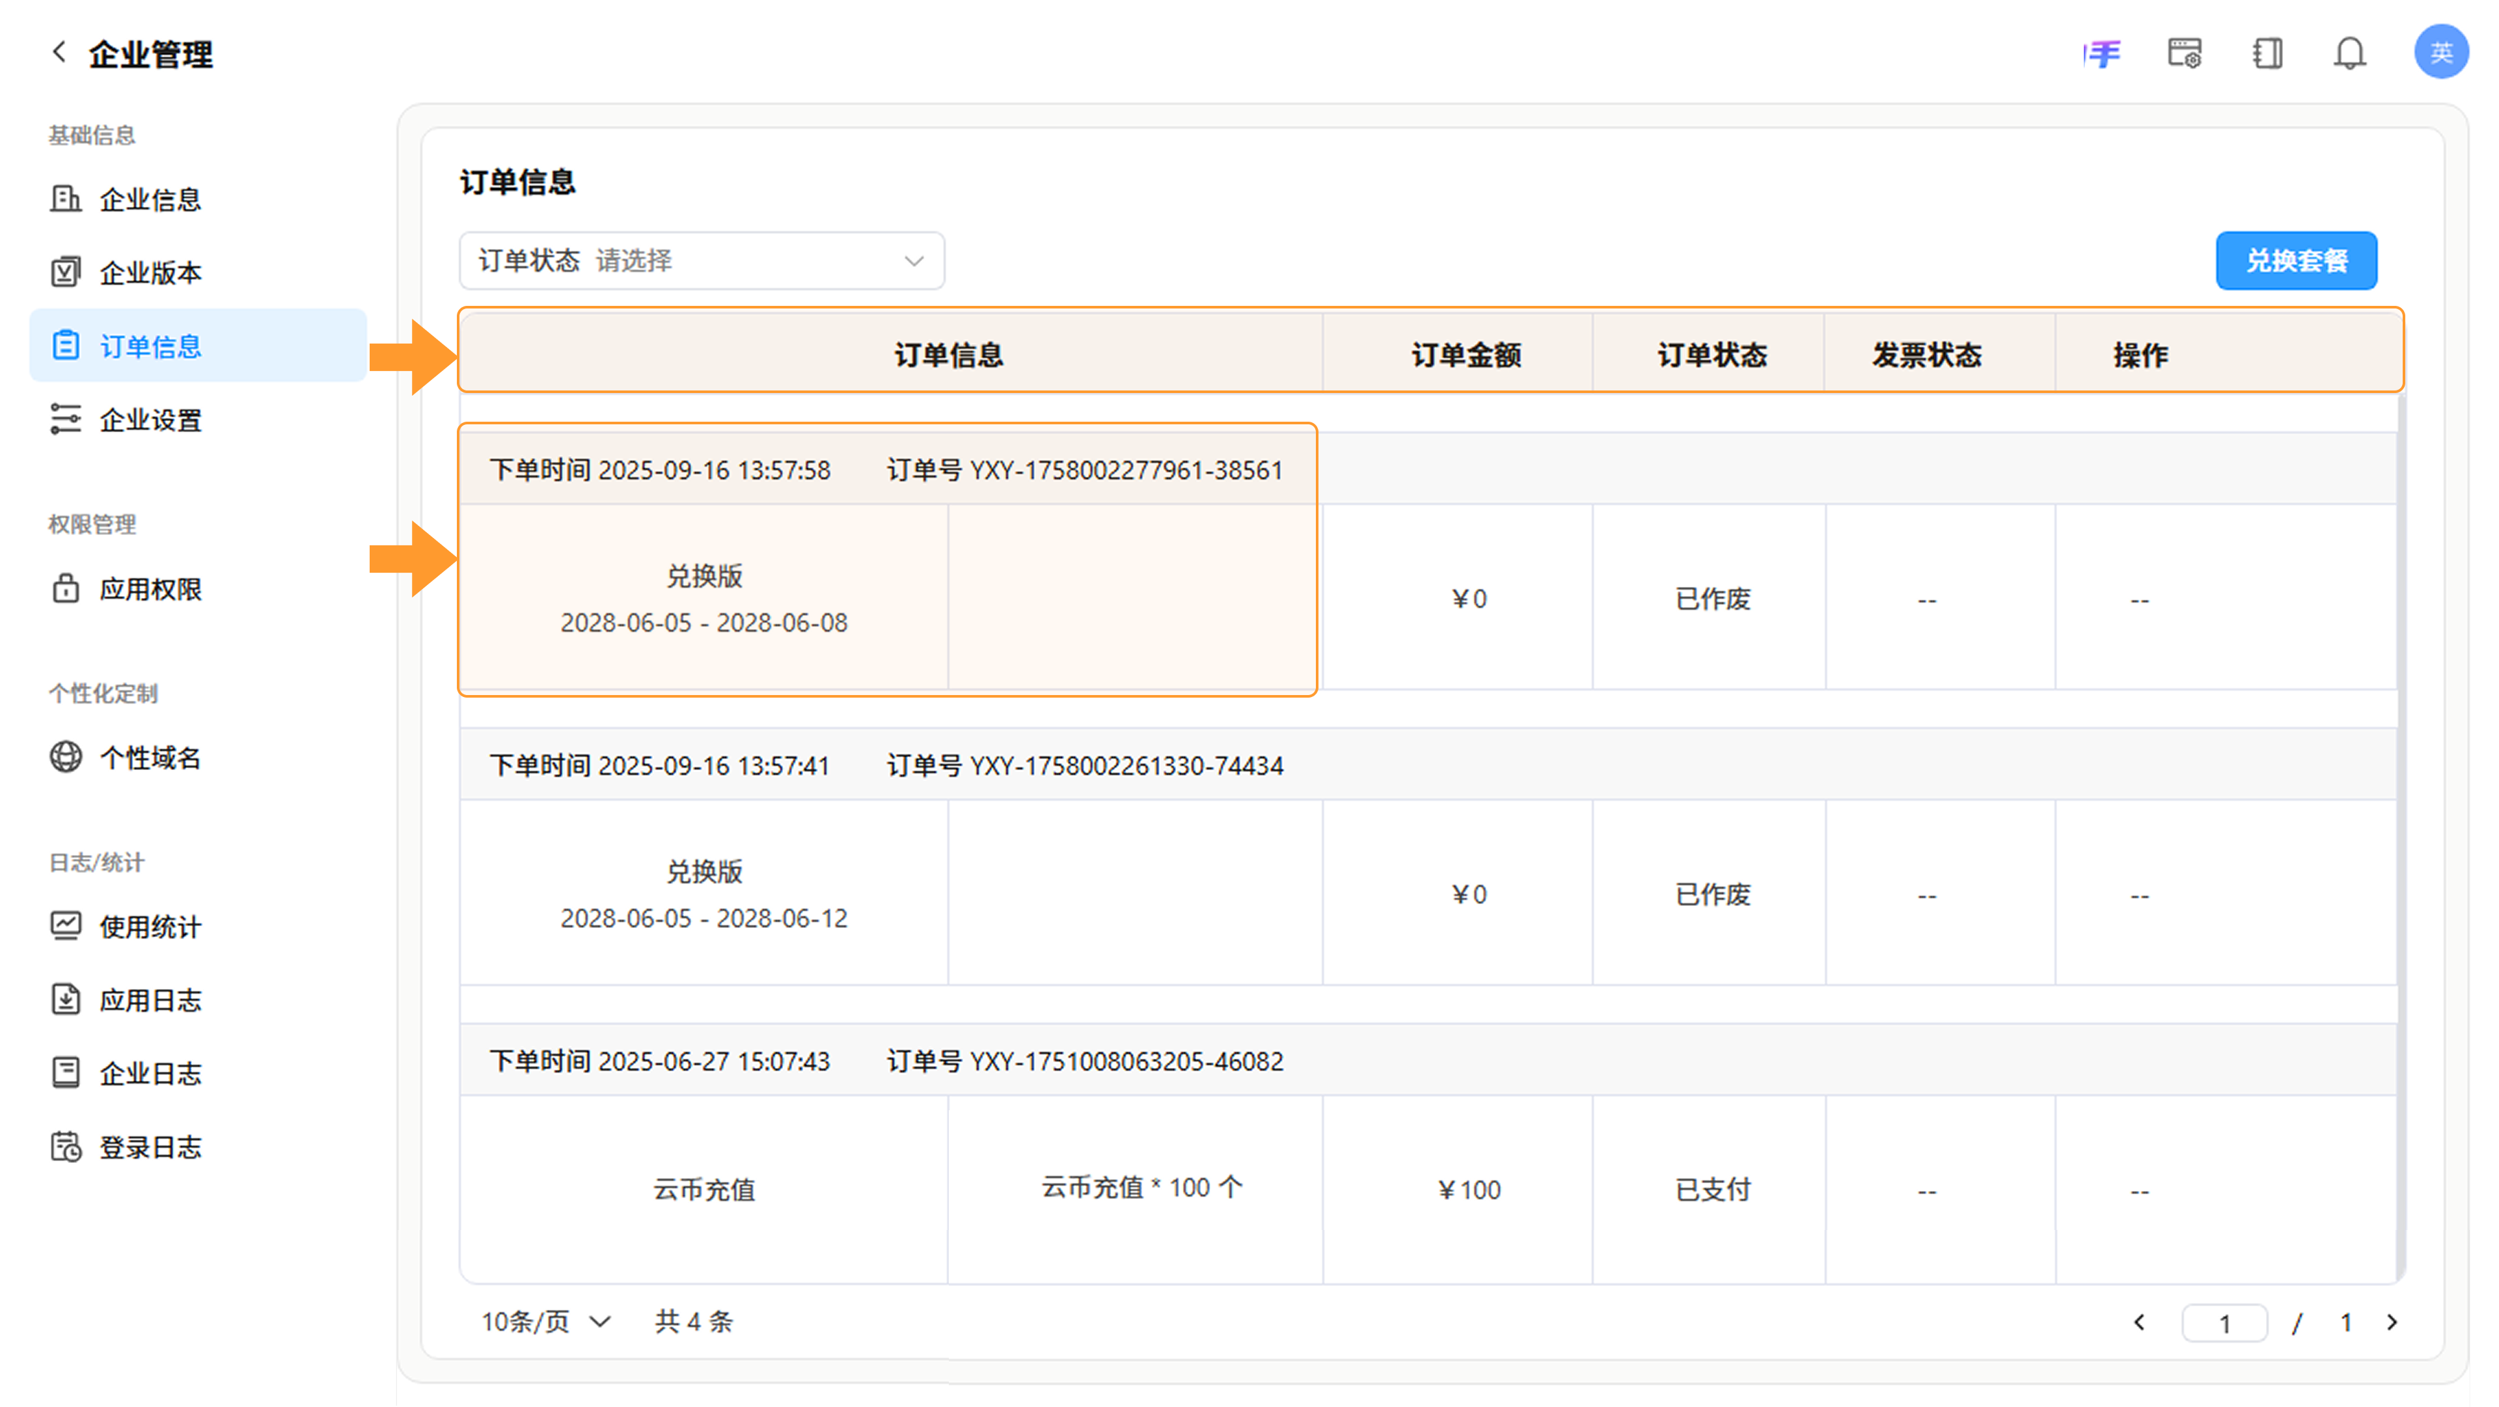Click the 企业设置 sliders icon
Viewport: 2499px width, 1407px height.
pyautogui.click(x=66, y=420)
